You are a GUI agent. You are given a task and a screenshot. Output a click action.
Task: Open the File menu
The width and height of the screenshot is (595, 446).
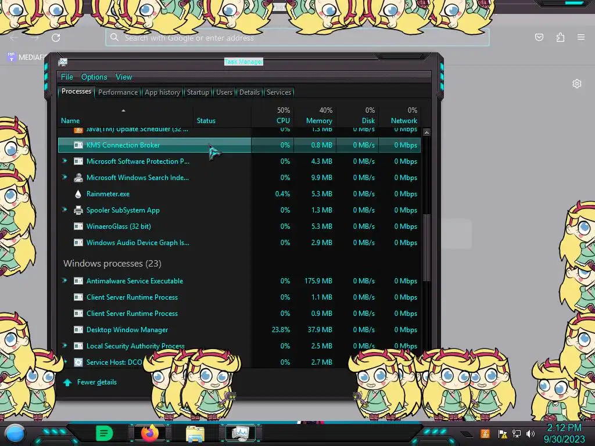tap(67, 77)
